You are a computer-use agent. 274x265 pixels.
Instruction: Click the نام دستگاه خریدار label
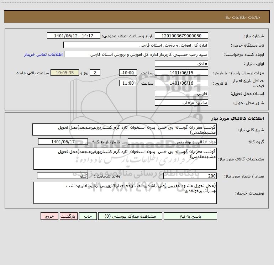(247, 46)
